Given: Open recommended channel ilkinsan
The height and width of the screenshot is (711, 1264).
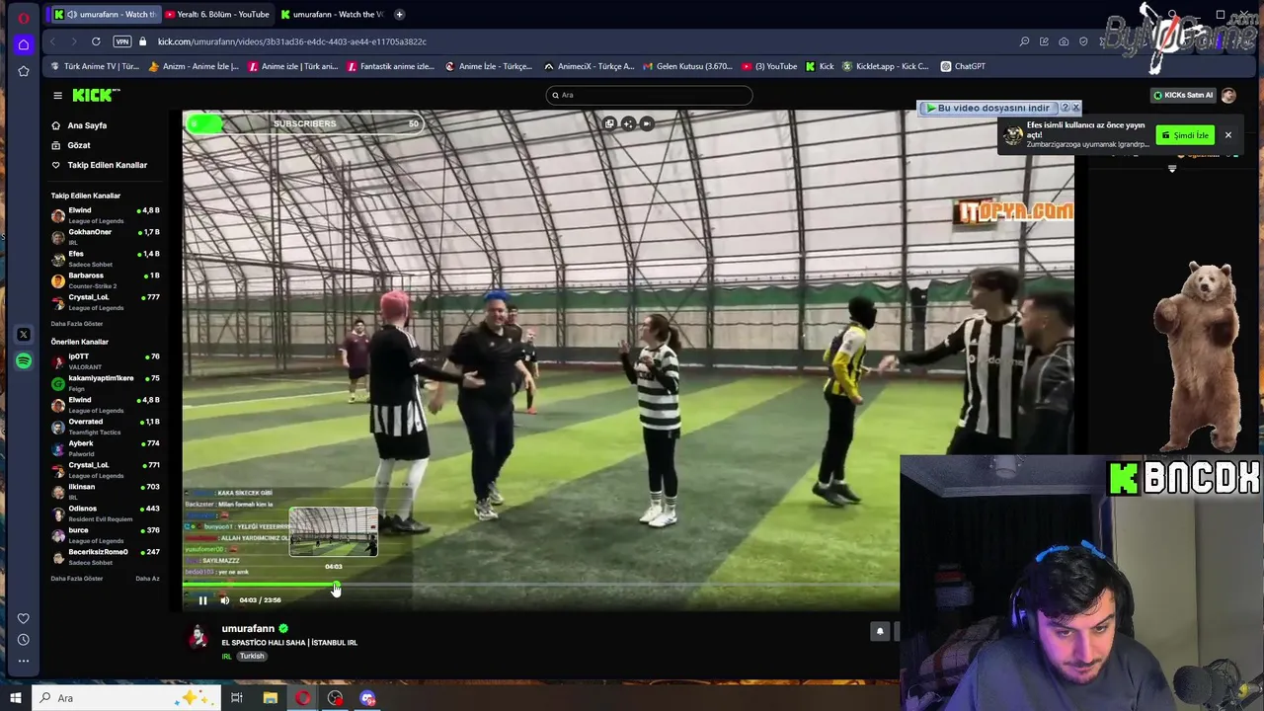Looking at the screenshot, I should coord(106,491).
